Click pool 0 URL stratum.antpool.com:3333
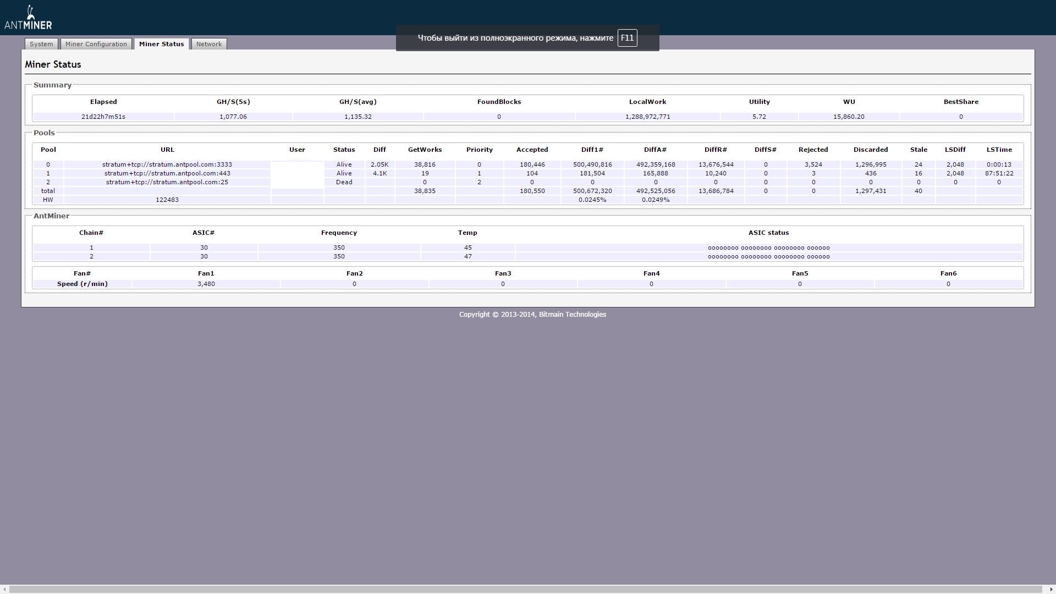Image resolution: width=1056 pixels, height=594 pixels. pos(167,164)
